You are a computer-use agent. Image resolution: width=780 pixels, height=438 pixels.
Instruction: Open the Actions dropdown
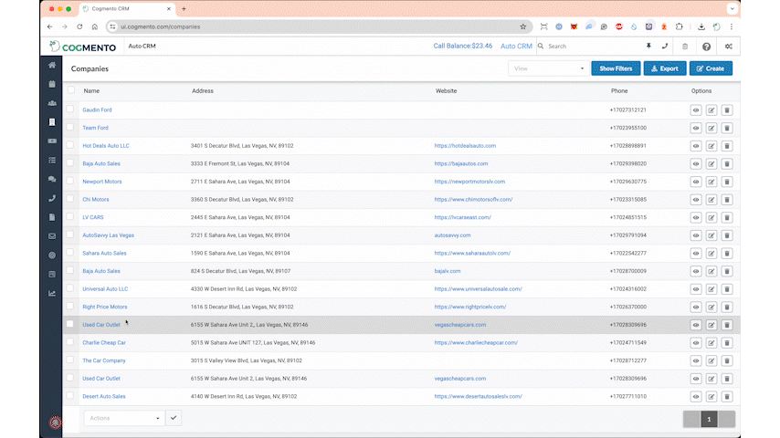point(124,418)
